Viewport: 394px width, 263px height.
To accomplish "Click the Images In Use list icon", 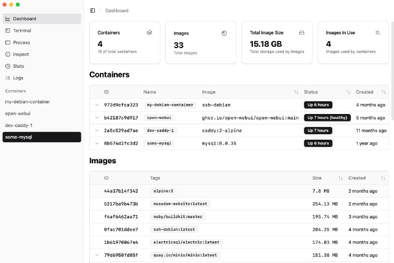I will coord(378,33).
